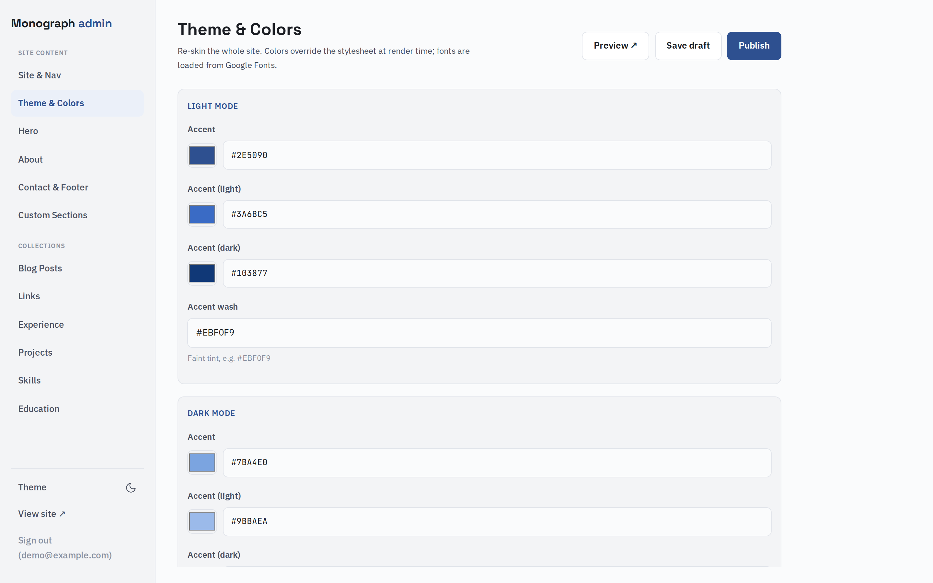Pick dark mode Accent swatch #7BA4E0
The width and height of the screenshot is (933, 583).
pyautogui.click(x=202, y=462)
